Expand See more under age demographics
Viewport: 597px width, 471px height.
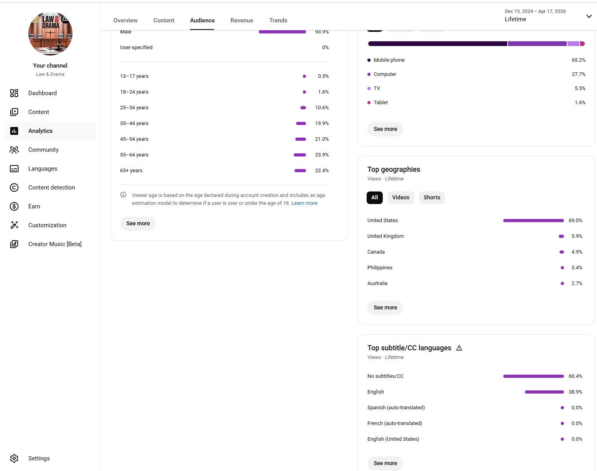click(x=138, y=223)
